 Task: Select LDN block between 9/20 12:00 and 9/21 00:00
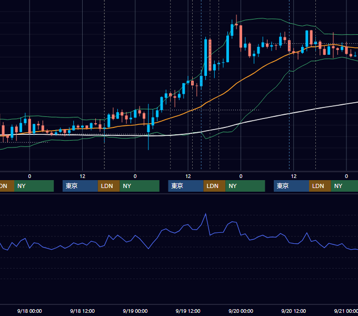click(x=320, y=186)
